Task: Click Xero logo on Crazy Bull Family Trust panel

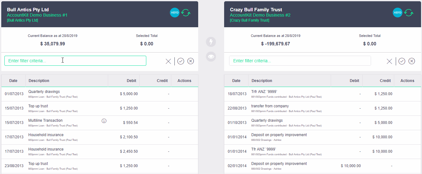Action: point(397,13)
